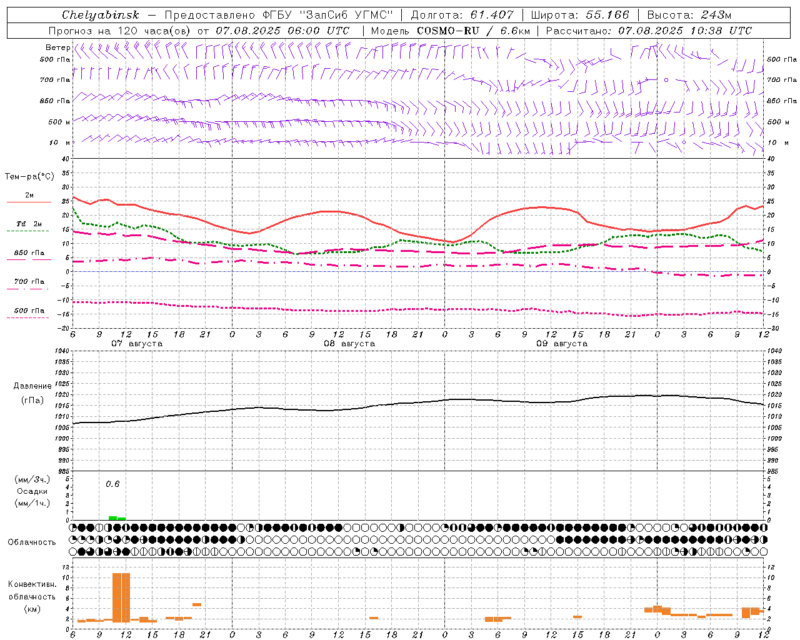This screenshot has width=800, height=640.
Task: Click the "Chelyabinsk" station title
Action: [101, 15]
